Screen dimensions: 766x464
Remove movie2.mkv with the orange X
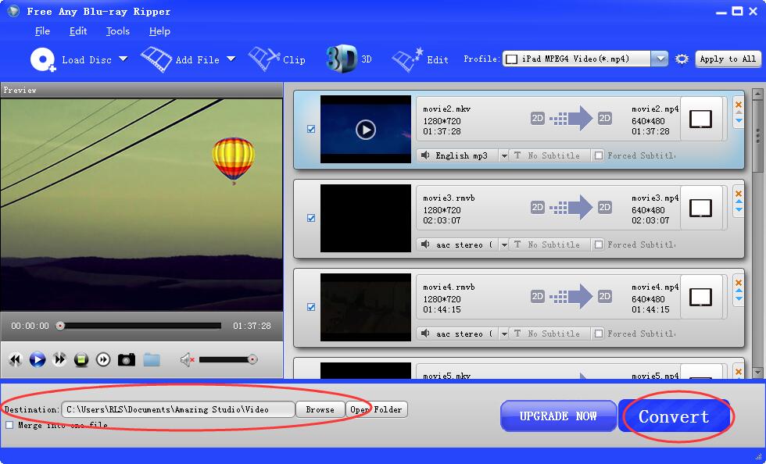738,104
